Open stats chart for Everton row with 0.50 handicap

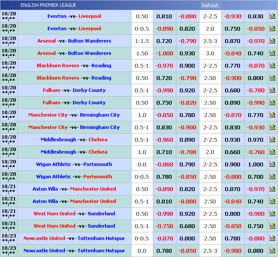272,16
